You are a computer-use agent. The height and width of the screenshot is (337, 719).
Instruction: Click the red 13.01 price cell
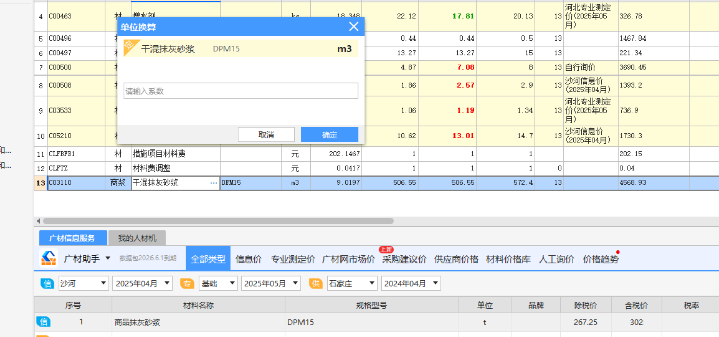(x=447, y=136)
